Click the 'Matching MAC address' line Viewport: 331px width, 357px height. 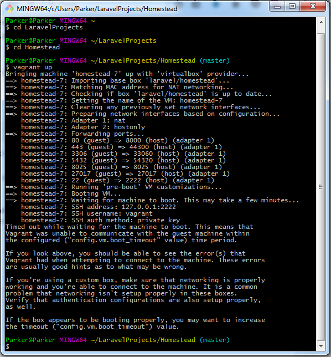[x=120, y=87]
